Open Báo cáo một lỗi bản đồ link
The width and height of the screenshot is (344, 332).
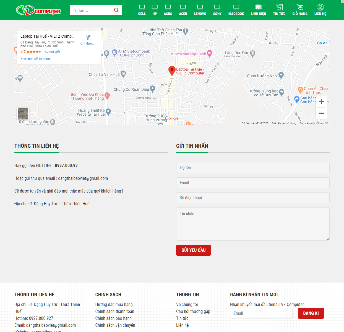pyautogui.click(x=314, y=123)
